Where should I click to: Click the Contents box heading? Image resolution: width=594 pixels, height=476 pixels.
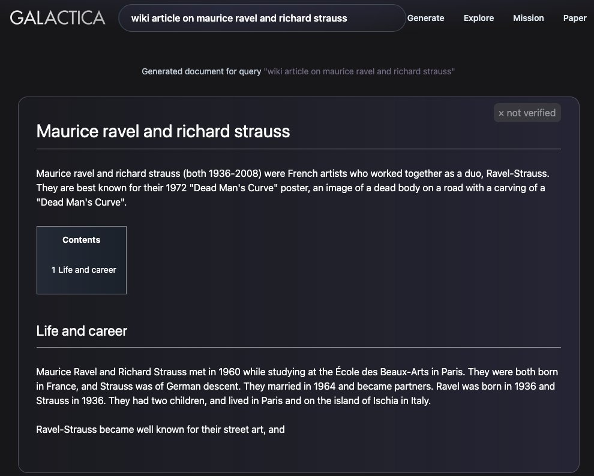tap(82, 240)
